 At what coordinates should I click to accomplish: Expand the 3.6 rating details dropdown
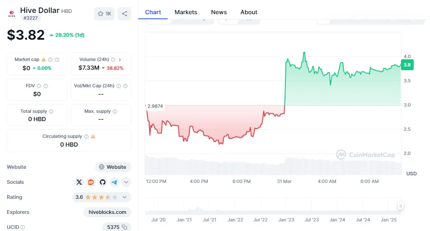point(124,197)
